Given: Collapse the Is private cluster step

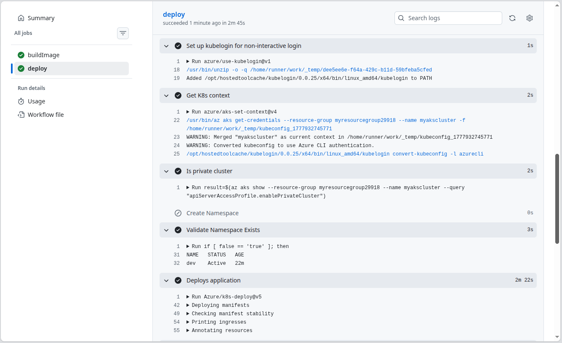Looking at the screenshot, I should 166,171.
